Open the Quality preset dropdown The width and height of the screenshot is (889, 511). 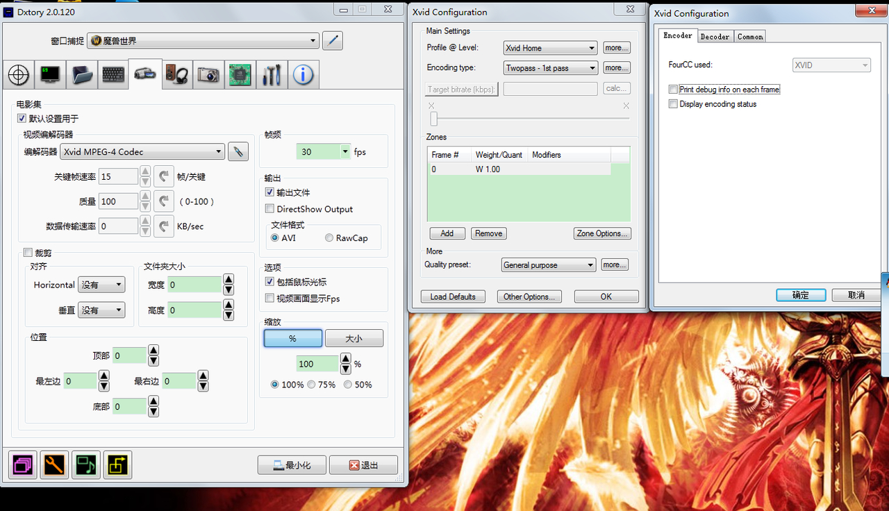[549, 265]
